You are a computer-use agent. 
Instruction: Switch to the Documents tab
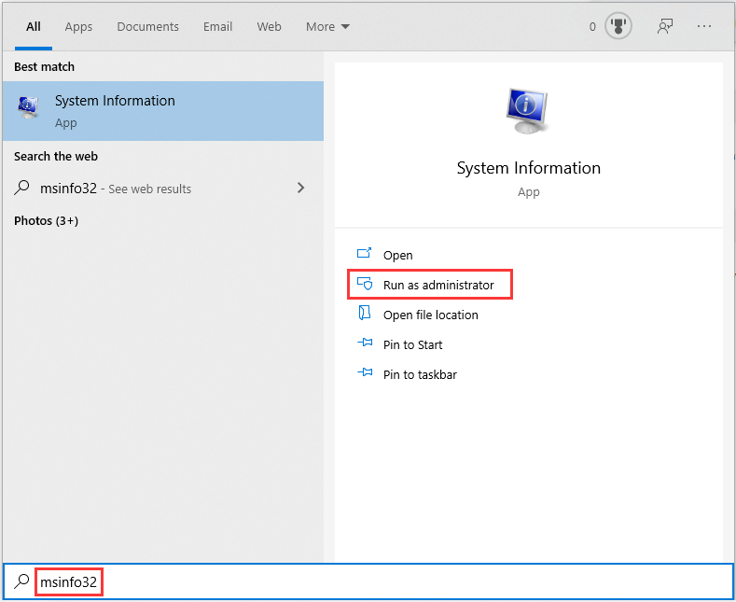pos(147,26)
